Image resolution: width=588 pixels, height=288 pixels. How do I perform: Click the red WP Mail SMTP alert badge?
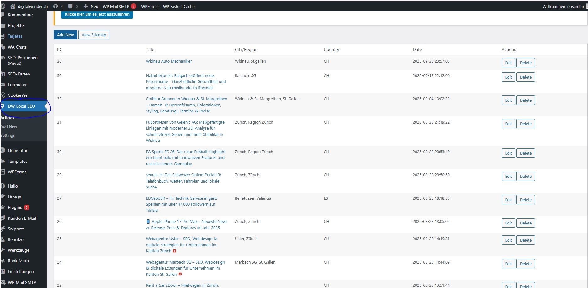(x=134, y=6)
